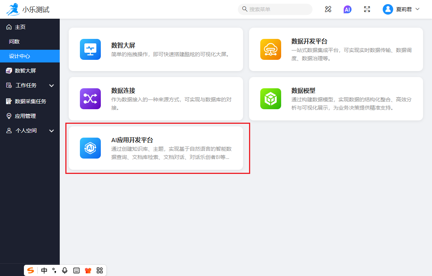Open the purple AI assistant icon in header
The width and height of the screenshot is (432, 276).
[x=347, y=9]
